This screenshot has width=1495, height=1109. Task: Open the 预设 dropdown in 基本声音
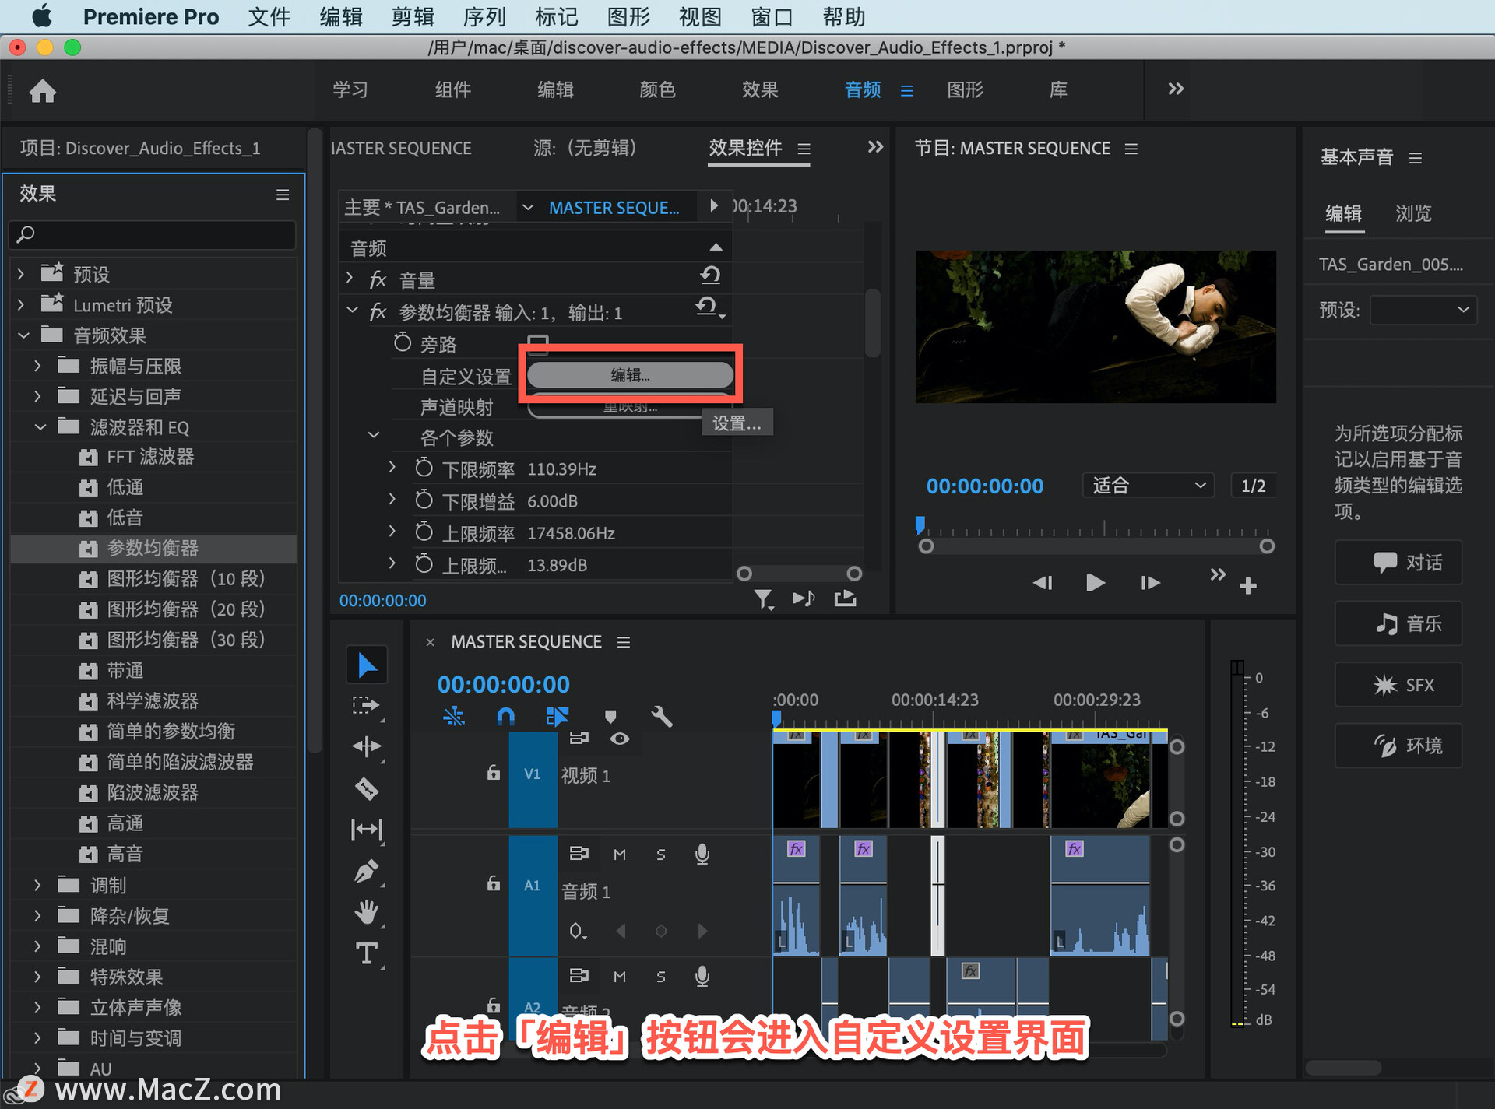coord(1423,310)
